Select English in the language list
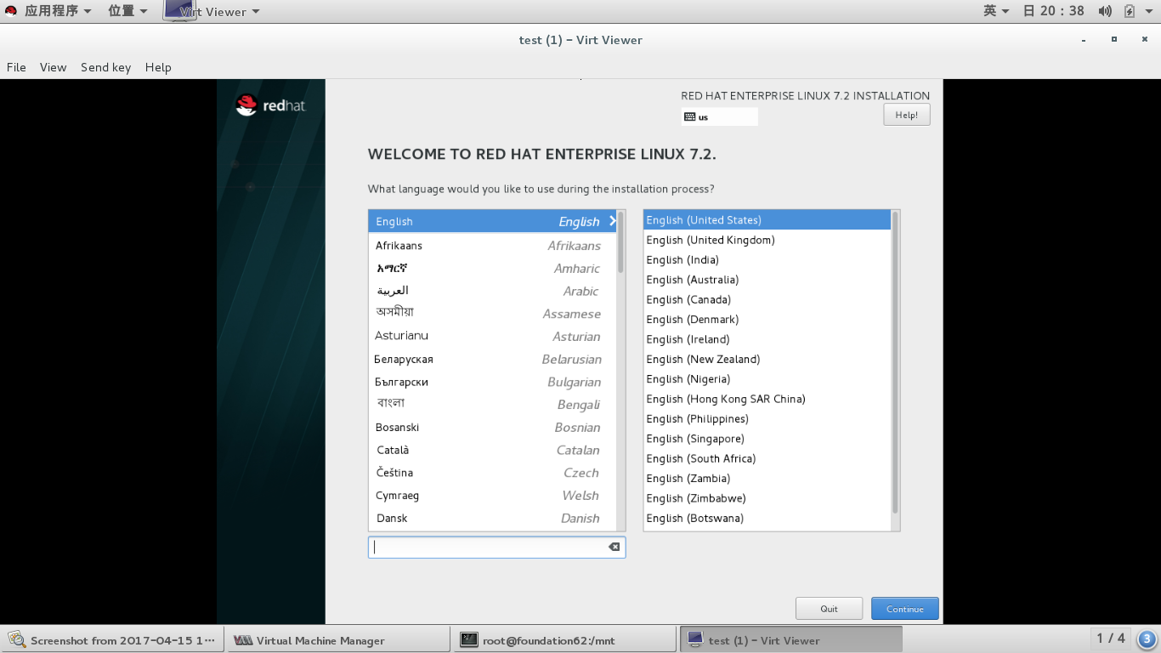 click(x=493, y=221)
